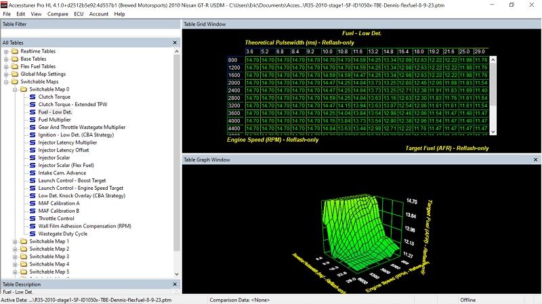The image size is (542, 304).
Task: Click the table tree scrollbar up arrow
Action: tap(177, 51)
